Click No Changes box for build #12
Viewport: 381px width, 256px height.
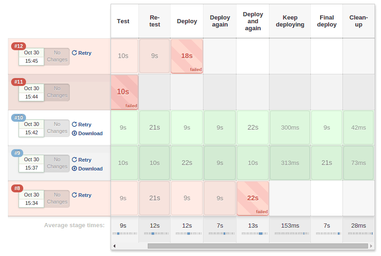pyautogui.click(x=57, y=56)
